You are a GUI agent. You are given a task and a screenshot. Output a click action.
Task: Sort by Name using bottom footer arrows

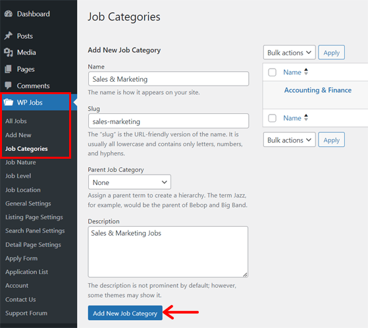(x=306, y=118)
